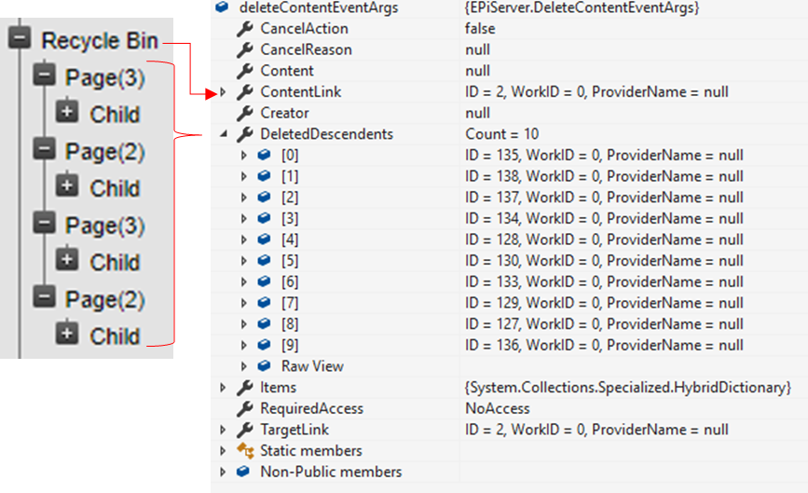
Task: Click the minus icon of the bottom Page(2)
Action: point(43,298)
